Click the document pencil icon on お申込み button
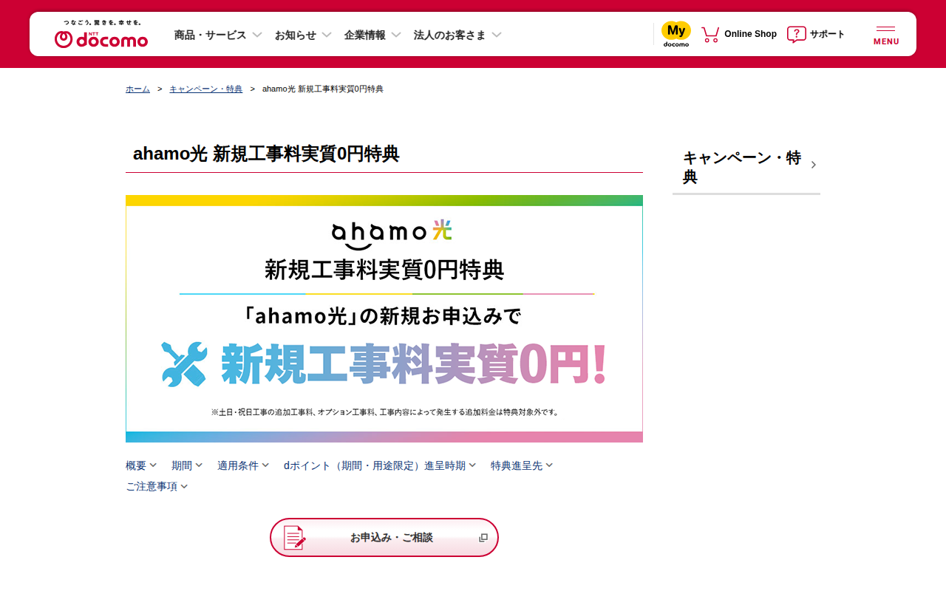The width and height of the screenshot is (946, 591). pos(295,537)
